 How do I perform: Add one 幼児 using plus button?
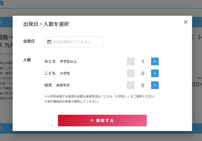pos(155,85)
